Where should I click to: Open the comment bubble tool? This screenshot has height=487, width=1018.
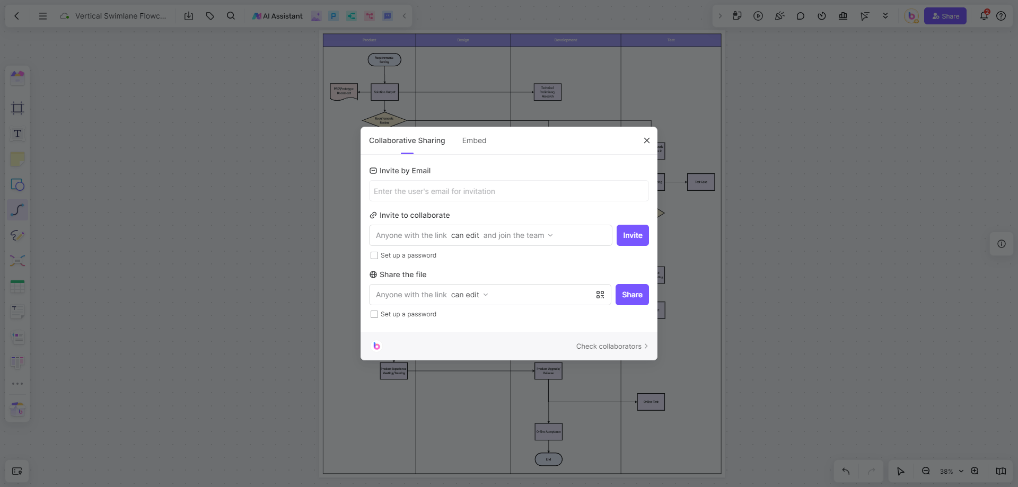(x=801, y=16)
